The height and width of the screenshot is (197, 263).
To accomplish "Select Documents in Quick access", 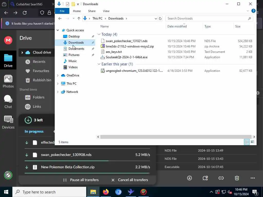I will 76,49.
